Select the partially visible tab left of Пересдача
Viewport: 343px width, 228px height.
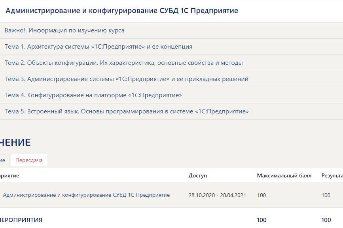click(x=3, y=160)
